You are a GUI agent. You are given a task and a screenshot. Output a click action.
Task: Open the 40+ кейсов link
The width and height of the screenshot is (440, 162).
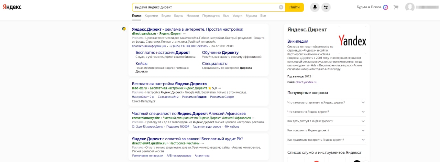coord(232,127)
